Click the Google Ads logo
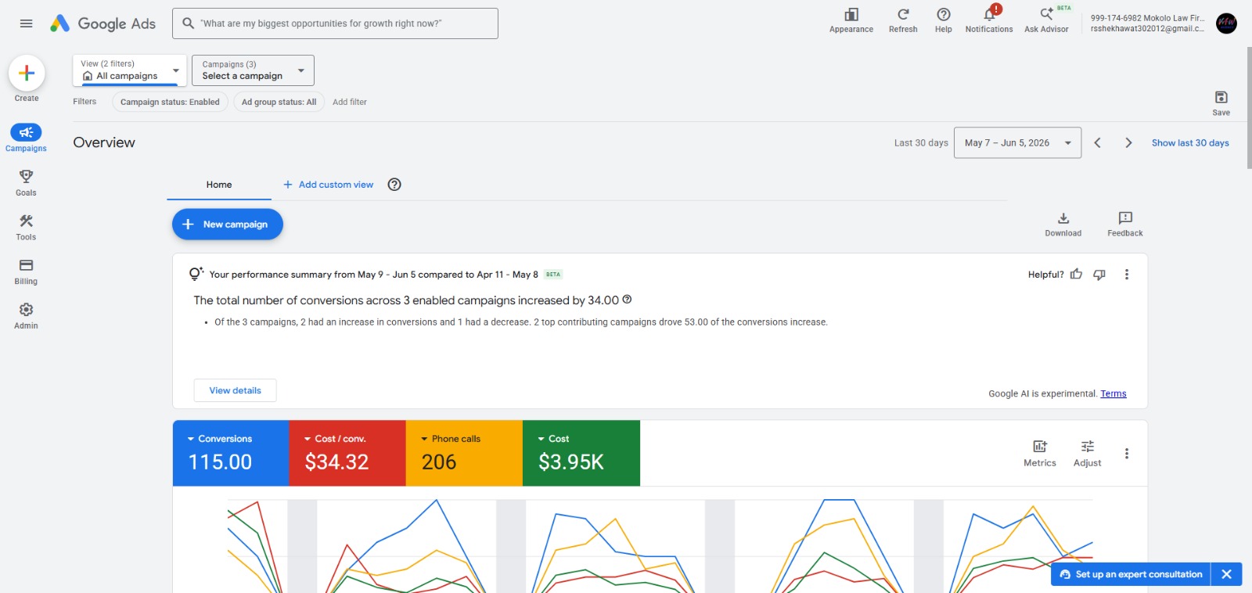 coord(103,23)
